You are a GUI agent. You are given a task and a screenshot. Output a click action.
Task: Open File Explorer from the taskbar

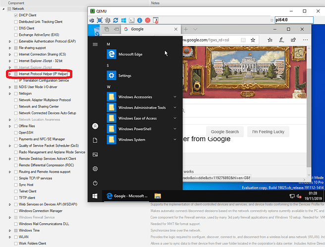158,197
